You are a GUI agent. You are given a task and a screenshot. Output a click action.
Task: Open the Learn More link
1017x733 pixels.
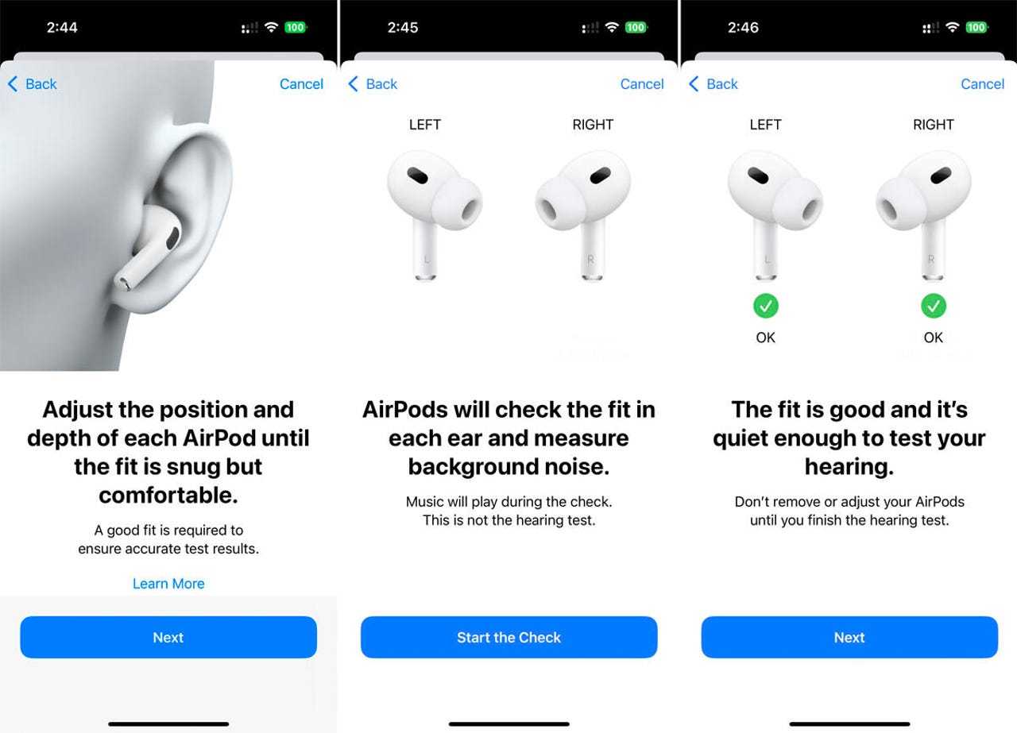click(168, 584)
